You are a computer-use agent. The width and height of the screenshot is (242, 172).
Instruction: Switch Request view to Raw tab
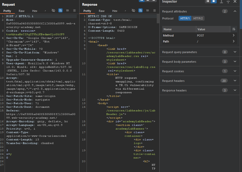click(x=22, y=11)
